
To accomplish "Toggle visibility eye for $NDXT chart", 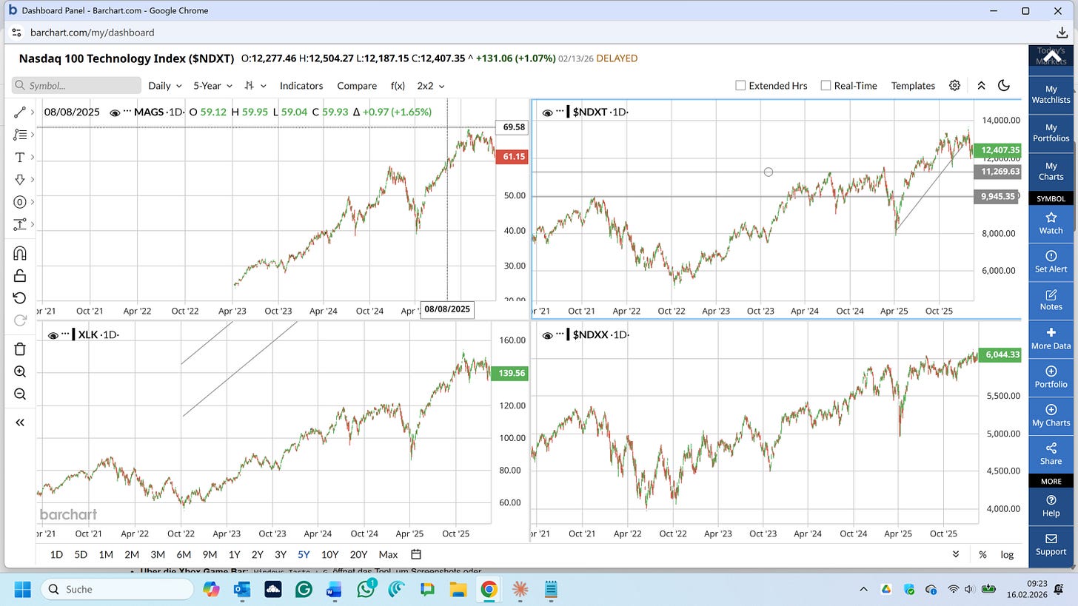I will coord(547,112).
